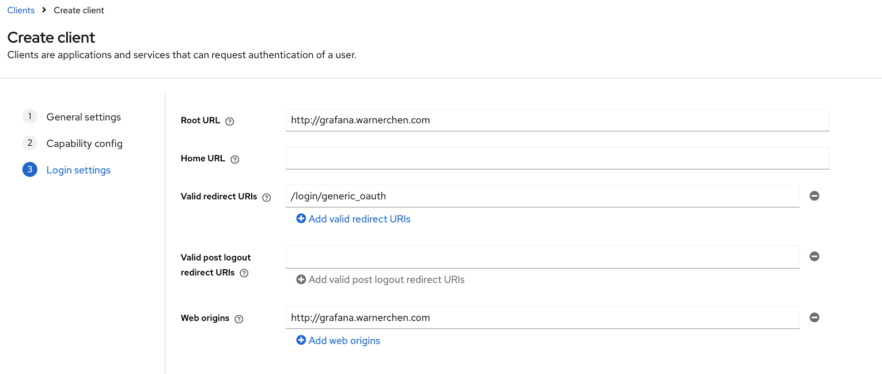Open the Capability config step

pos(84,143)
